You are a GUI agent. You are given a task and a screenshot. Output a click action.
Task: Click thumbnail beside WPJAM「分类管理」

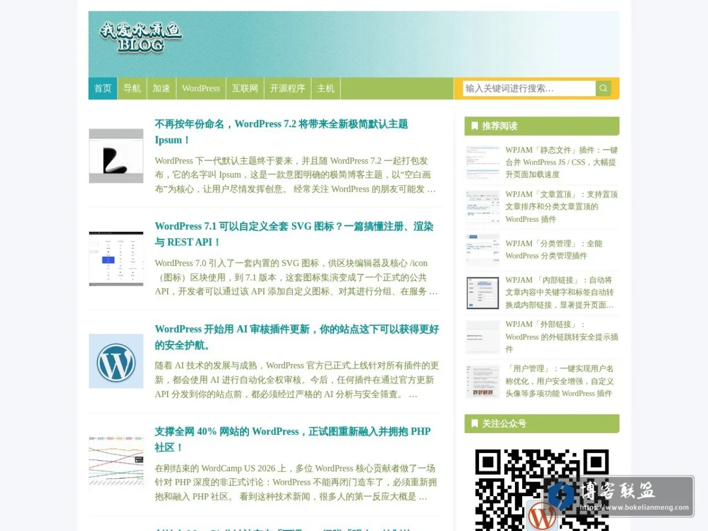click(x=483, y=250)
